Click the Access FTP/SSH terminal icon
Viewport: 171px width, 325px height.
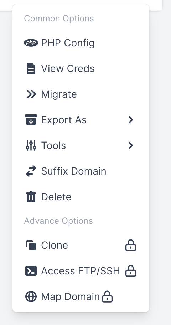point(31,271)
